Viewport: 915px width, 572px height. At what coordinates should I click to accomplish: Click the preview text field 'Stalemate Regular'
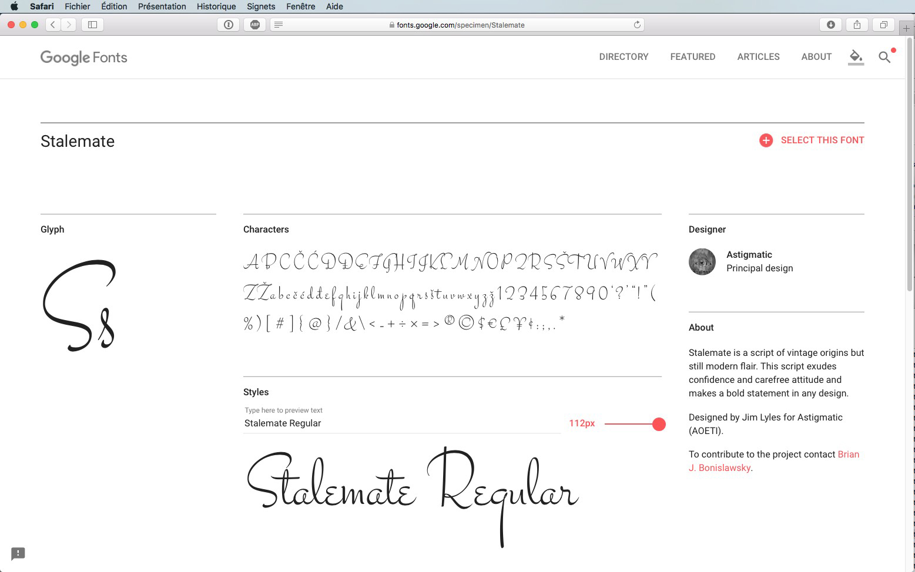(402, 423)
